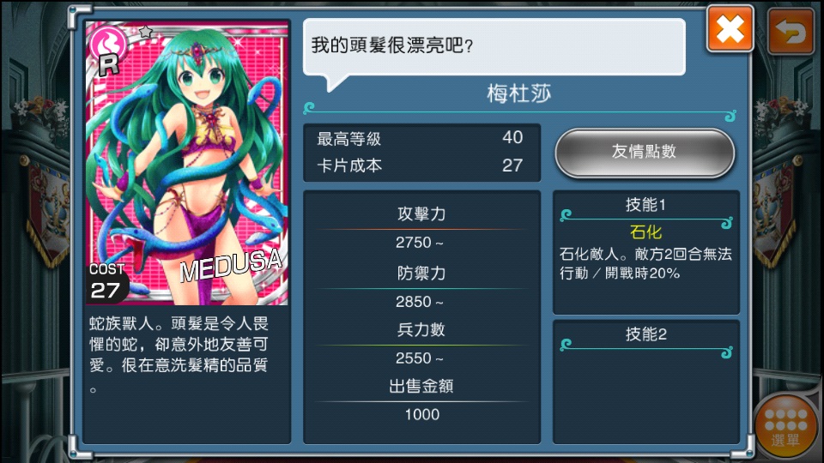Click the 攻擊力 stat label
This screenshot has width=824, height=463.
pos(421,213)
